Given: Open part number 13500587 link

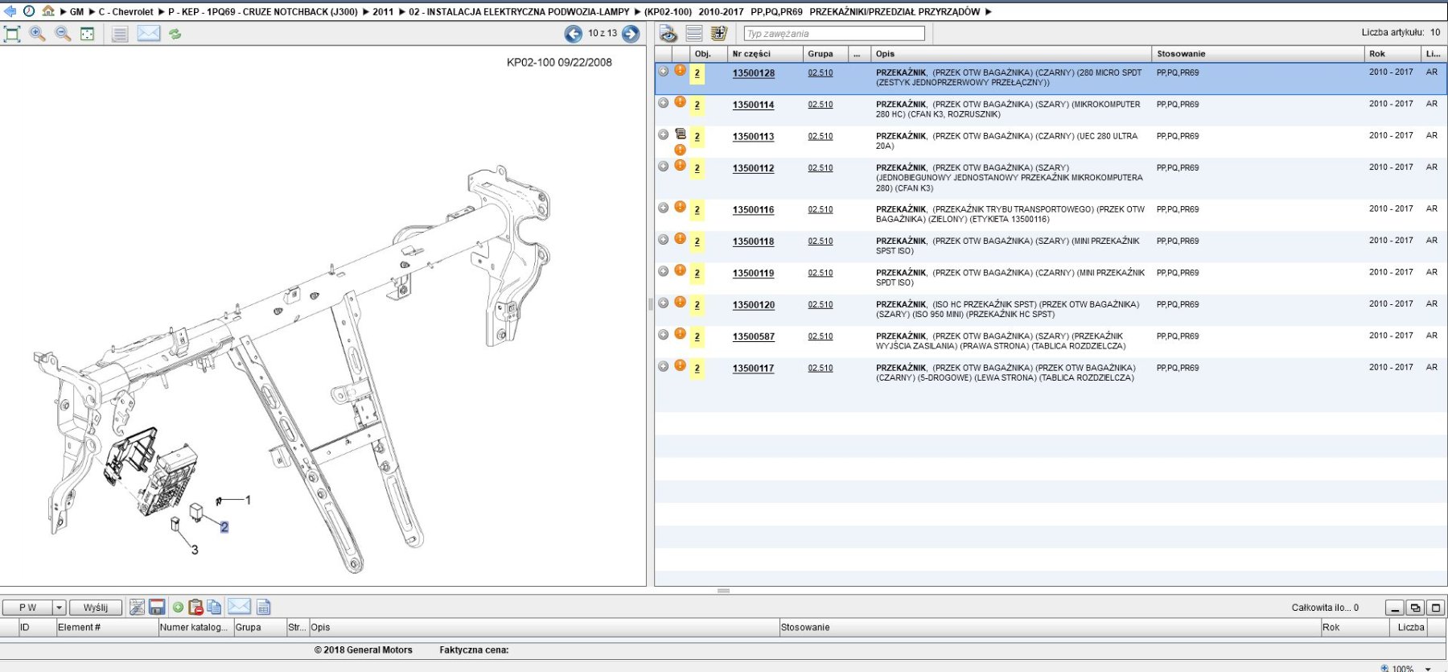Looking at the screenshot, I should click(x=753, y=336).
